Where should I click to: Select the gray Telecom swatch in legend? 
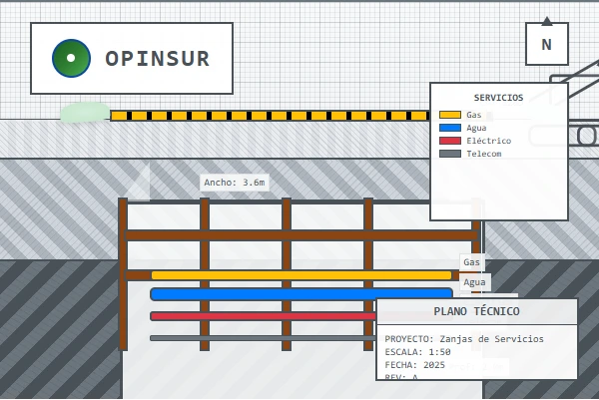click(x=450, y=154)
